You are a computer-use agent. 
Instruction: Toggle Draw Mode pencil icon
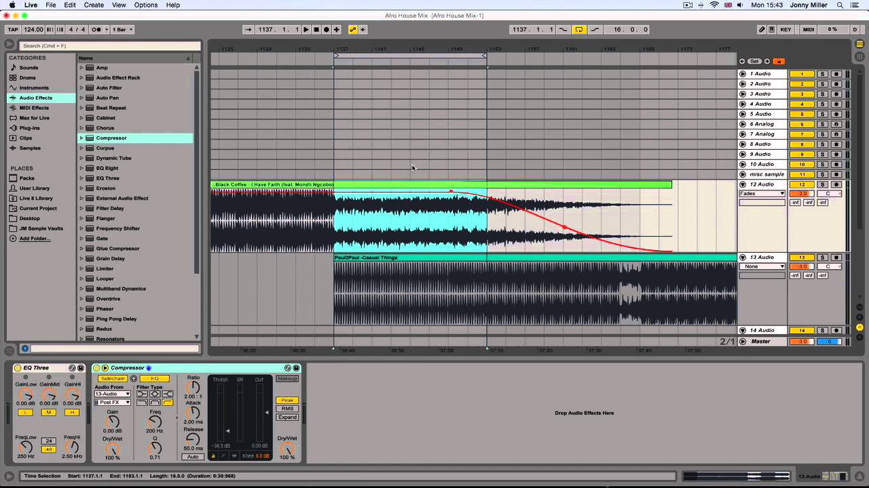[762, 29]
